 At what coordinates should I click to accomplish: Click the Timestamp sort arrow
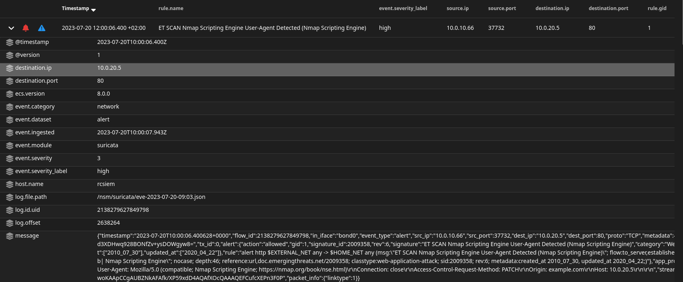tap(94, 10)
